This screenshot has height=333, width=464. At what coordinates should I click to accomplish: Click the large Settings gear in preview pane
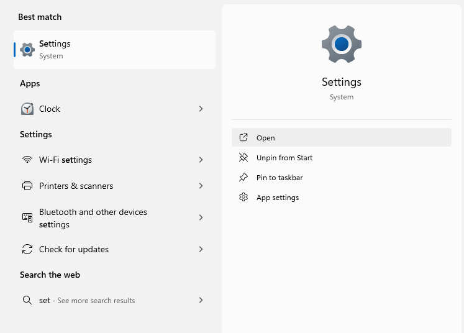[x=341, y=44]
